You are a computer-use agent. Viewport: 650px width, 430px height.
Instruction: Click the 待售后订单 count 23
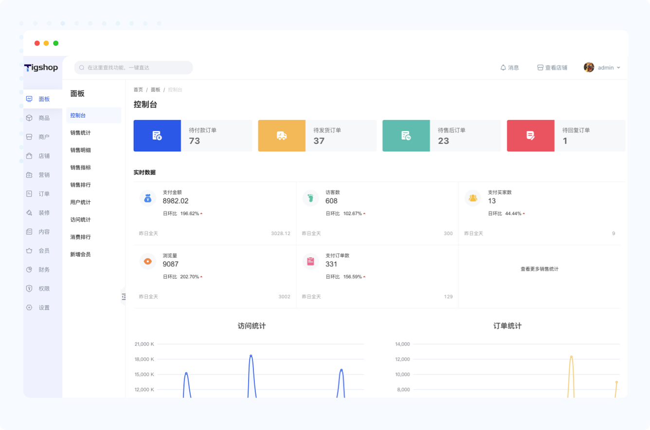coord(444,141)
